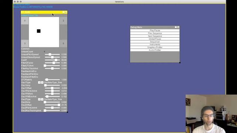Select preset slot 2 on the XY pad
237x133 pixels.
tap(63, 21)
